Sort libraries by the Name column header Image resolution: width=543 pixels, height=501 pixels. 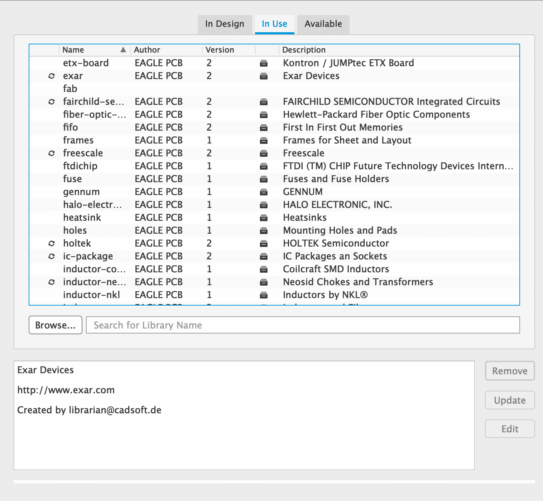pyautogui.click(x=94, y=50)
